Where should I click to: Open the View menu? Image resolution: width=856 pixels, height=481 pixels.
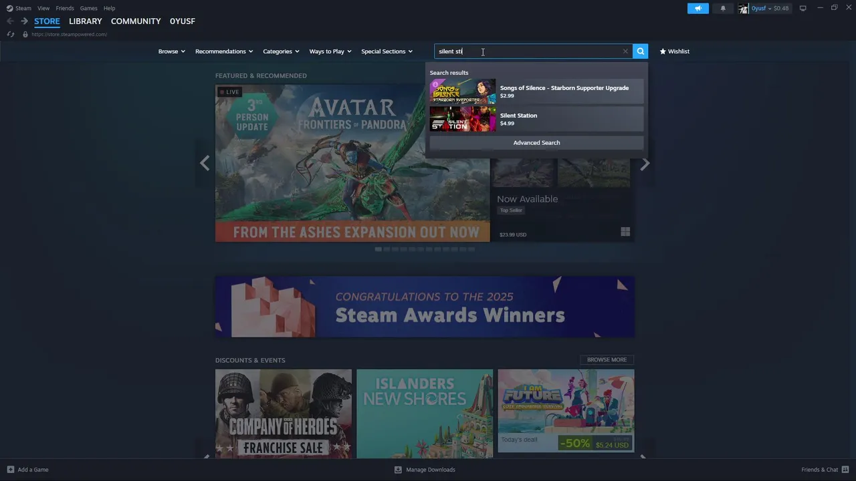coord(43,8)
